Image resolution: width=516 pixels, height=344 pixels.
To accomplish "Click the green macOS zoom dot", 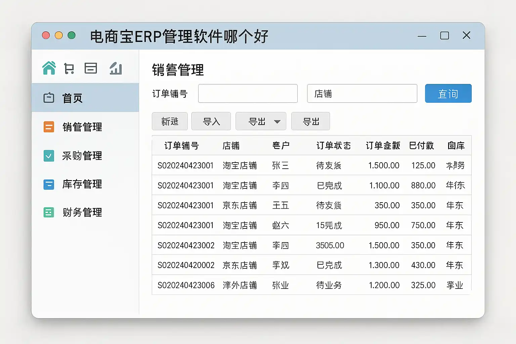I will pos(72,35).
